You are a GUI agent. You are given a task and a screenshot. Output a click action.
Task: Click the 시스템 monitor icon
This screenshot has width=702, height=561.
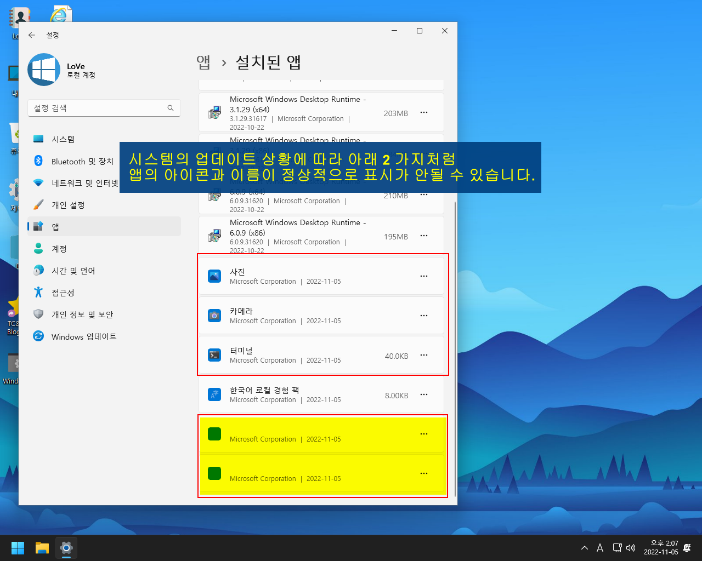(x=38, y=139)
